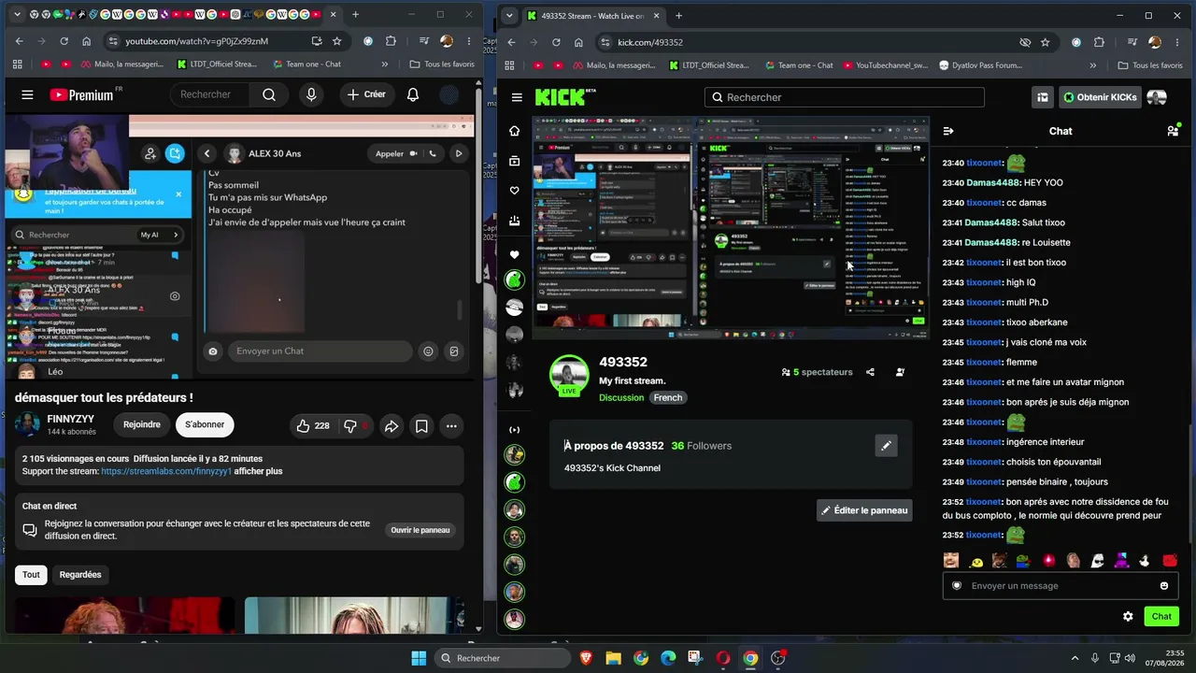Save the YouTube video with bookmark icon

[421, 425]
